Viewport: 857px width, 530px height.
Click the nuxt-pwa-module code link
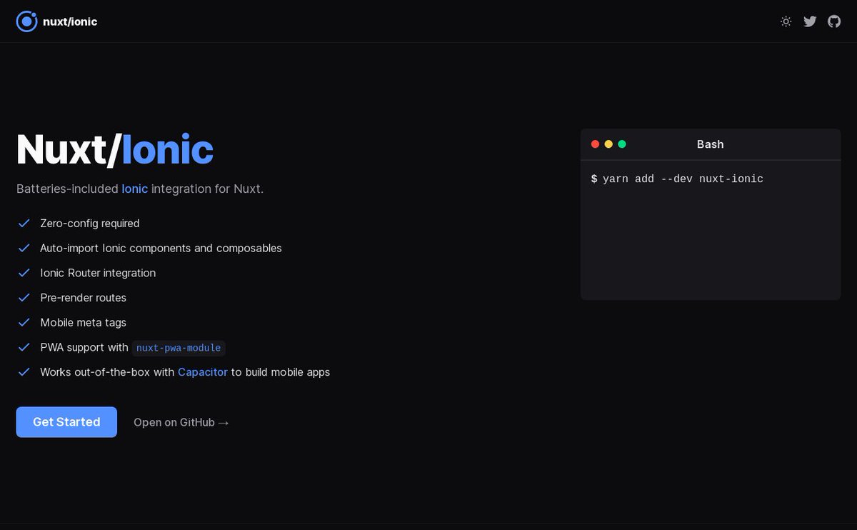pyautogui.click(x=179, y=348)
